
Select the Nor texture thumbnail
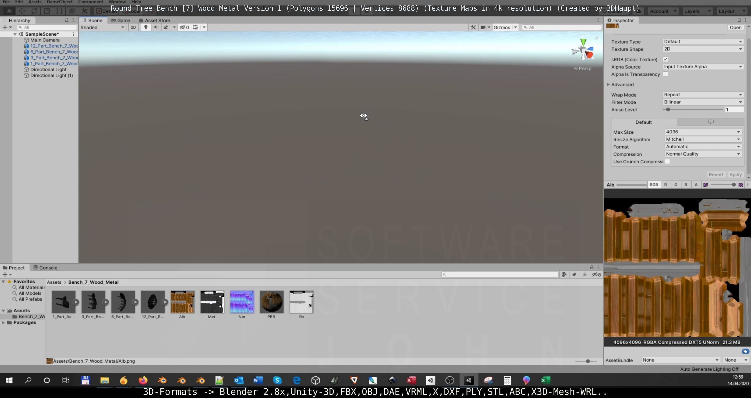(242, 302)
